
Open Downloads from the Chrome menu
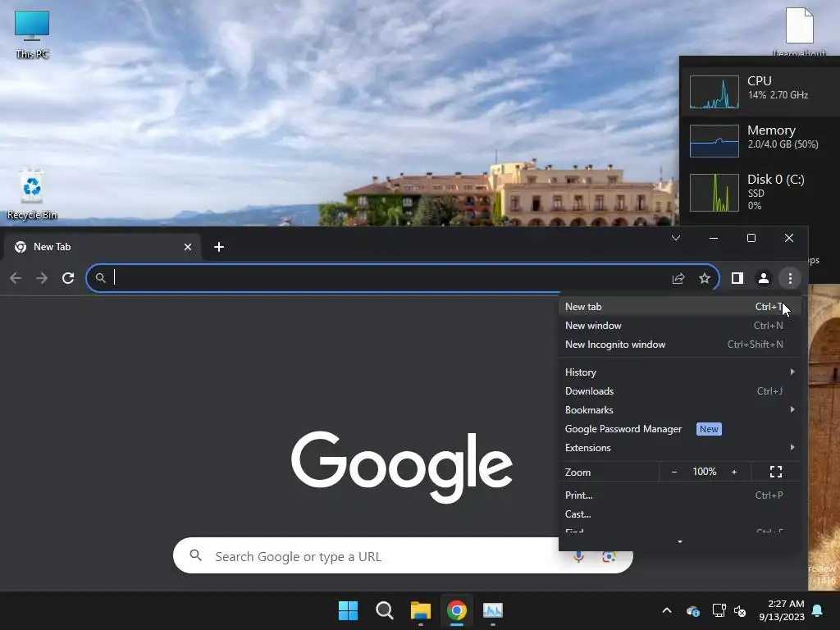coord(679,391)
